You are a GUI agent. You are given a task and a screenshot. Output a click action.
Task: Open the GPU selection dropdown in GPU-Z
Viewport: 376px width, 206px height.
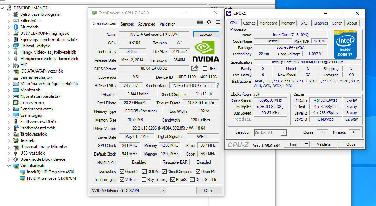pos(128,191)
